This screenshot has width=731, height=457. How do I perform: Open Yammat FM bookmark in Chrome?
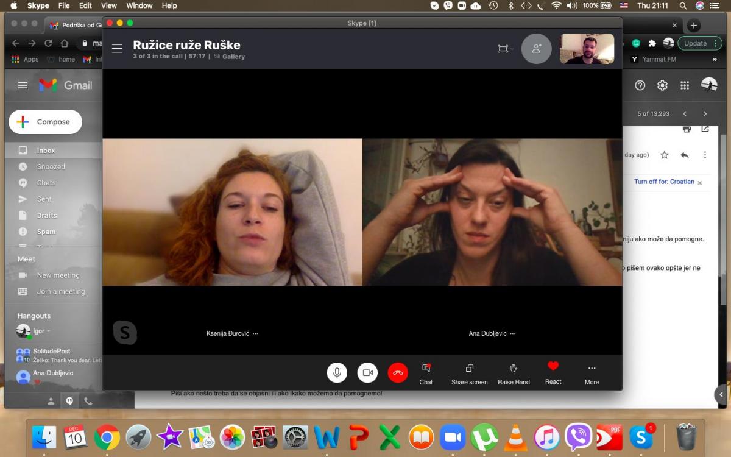click(x=654, y=59)
